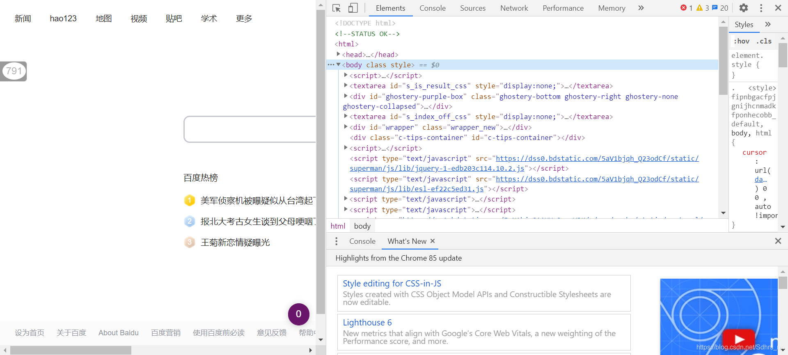
Task: Open Style editing for CSS-in-JS link
Action: 392,284
